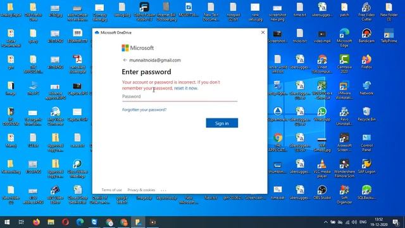Select the Wondershare Filmora Scrn shortcut
This screenshot has width=405, height=228.
(x=344, y=168)
